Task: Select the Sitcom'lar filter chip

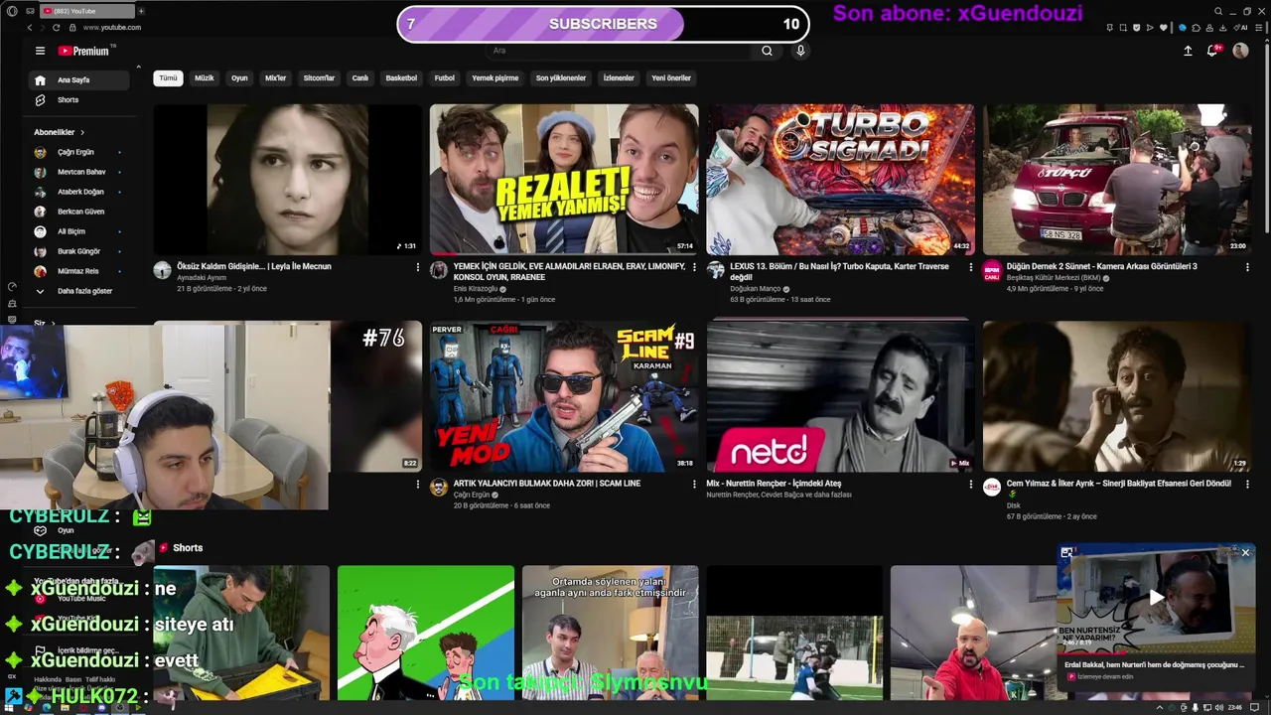Action: tap(319, 77)
